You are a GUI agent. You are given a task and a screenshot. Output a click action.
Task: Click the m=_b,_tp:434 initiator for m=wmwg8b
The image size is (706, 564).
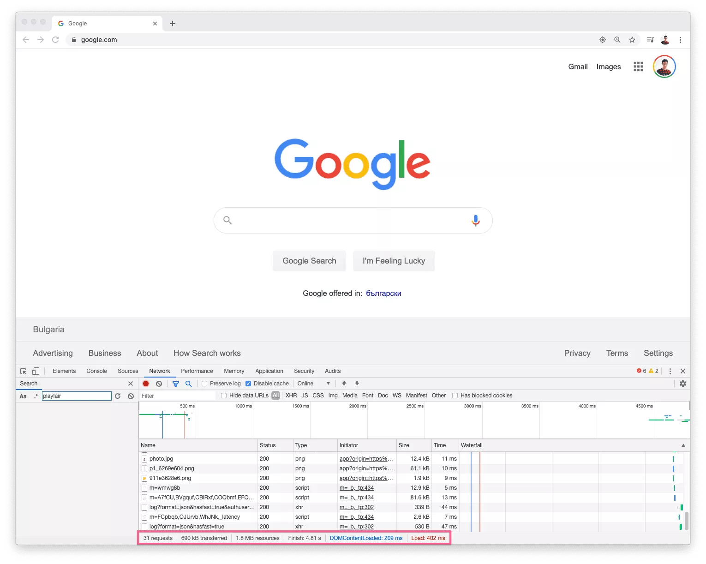pos(357,488)
